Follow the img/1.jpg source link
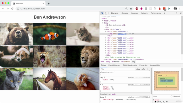Viewport: 183px width, 103px height. tap(122, 34)
